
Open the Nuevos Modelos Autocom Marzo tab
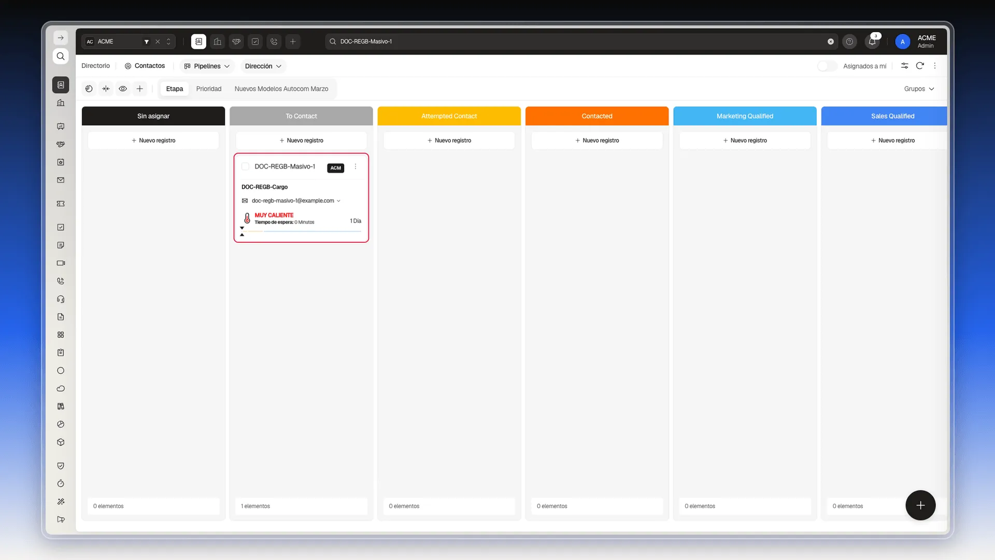point(281,89)
